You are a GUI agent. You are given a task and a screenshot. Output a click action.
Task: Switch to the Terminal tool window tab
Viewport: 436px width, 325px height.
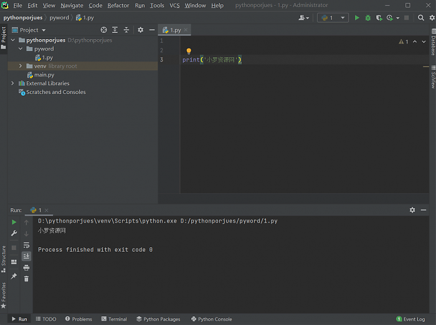(113, 319)
